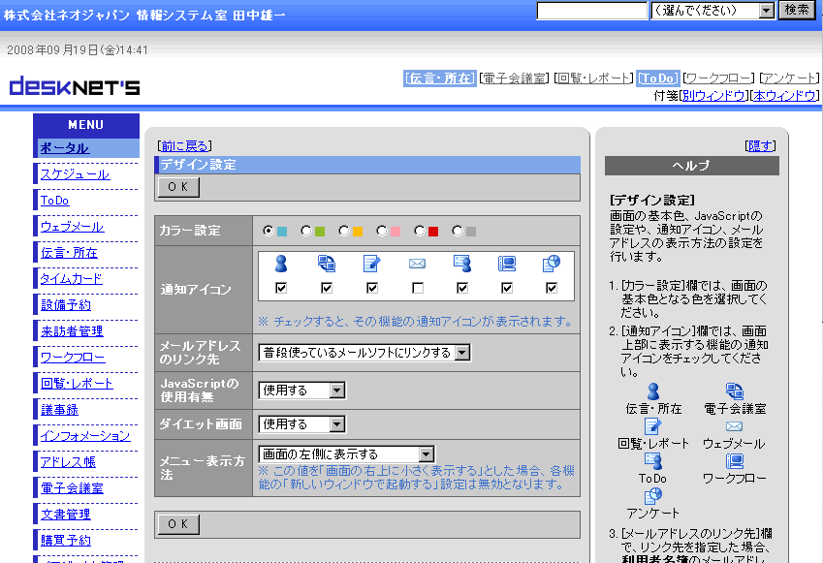Viewport: 823px width, 563px height.
Task: Click the アンケート pie chart icon in notification settings row
Action: pyautogui.click(x=552, y=263)
